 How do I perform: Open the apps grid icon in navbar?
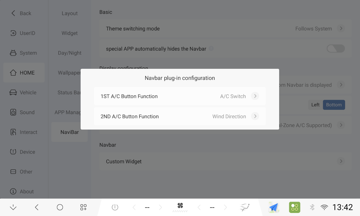[83, 207]
